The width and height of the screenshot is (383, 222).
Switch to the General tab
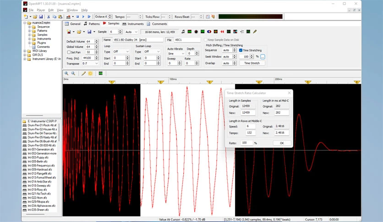(72, 24)
